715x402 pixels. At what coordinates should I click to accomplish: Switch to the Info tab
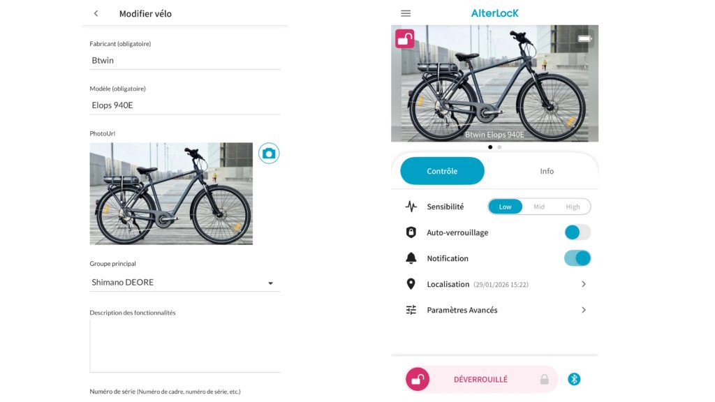(547, 171)
